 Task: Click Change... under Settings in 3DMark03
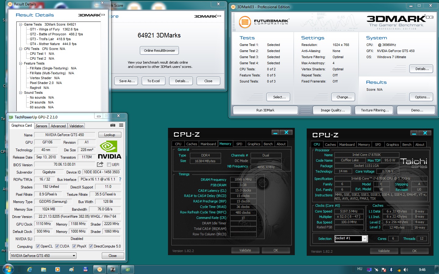pyautogui.click(x=344, y=97)
